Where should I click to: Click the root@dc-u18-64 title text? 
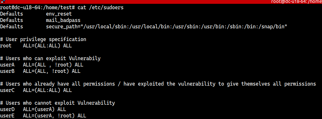pos(296,2)
